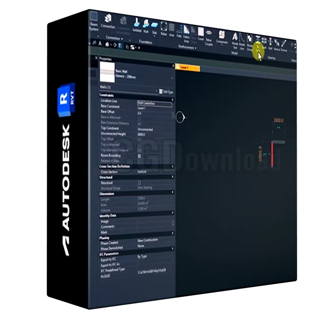320x320 pixels.
Task: Choose the Model Line tool
Action: click(x=242, y=42)
